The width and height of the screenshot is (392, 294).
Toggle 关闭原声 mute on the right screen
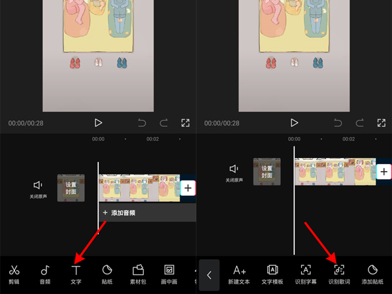pyautogui.click(x=234, y=172)
